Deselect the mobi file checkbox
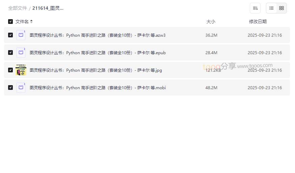The image size is (295, 173). click(x=10, y=88)
